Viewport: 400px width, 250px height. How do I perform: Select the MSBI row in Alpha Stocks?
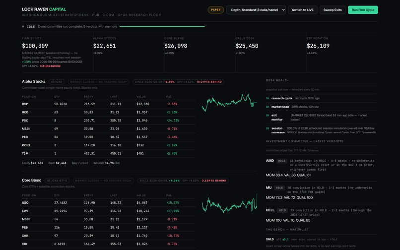(x=109, y=129)
